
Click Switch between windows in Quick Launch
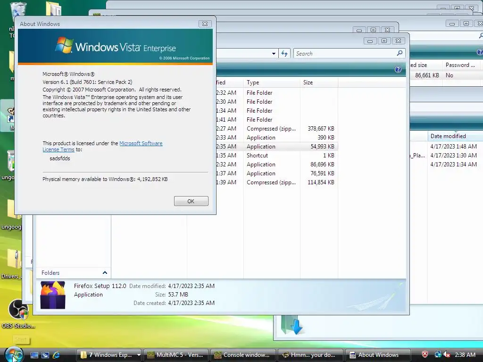45,355
